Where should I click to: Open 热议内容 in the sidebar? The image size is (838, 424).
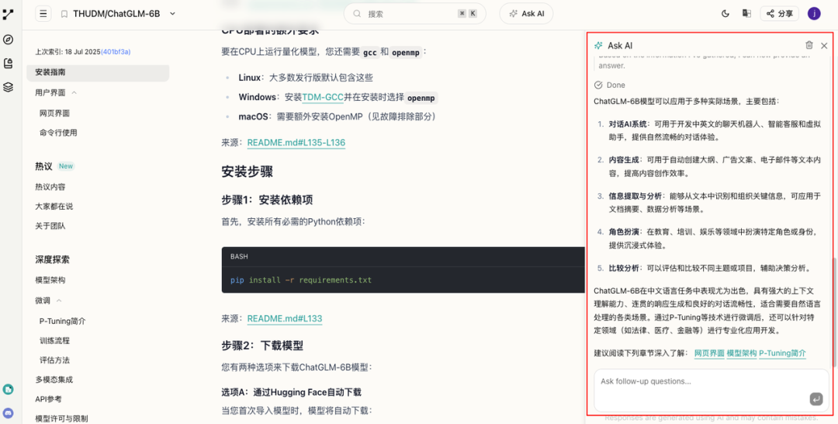(50, 187)
